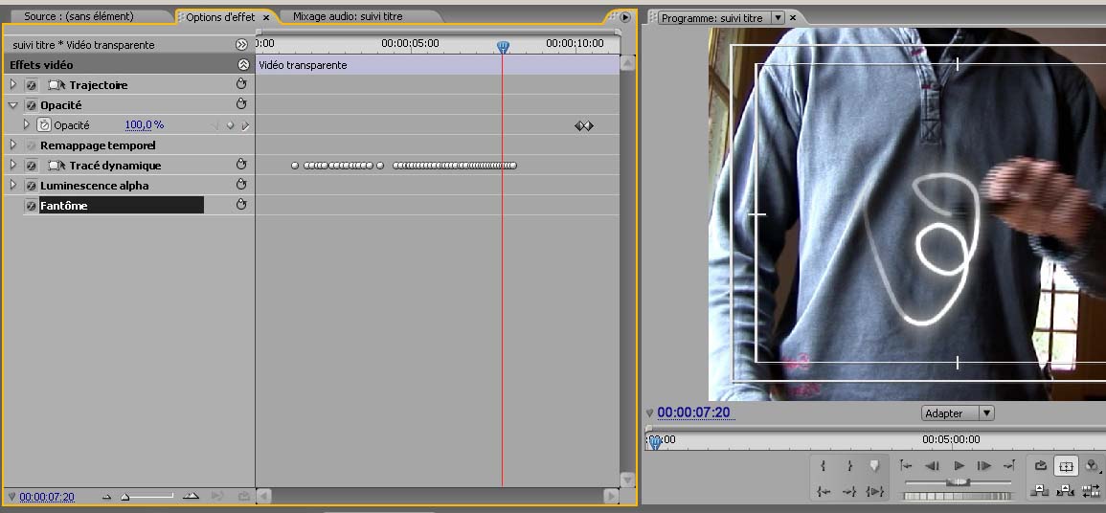Click the shuttle slider in Program monitor
This screenshot has width=1106, height=513.
pyautogui.click(x=958, y=483)
